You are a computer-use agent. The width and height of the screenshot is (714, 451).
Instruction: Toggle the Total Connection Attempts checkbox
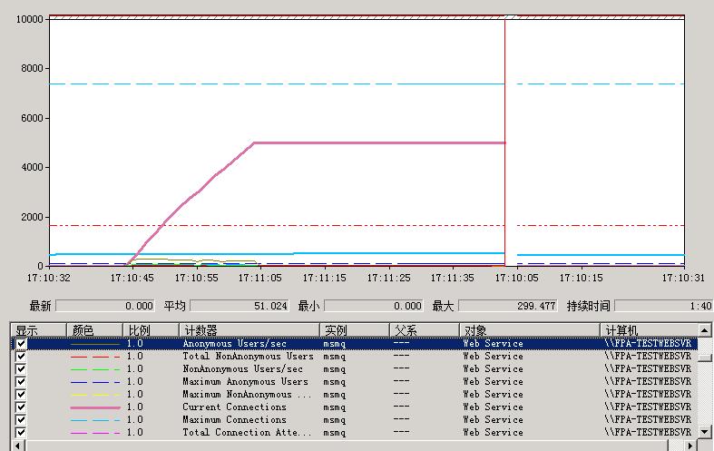[21, 433]
